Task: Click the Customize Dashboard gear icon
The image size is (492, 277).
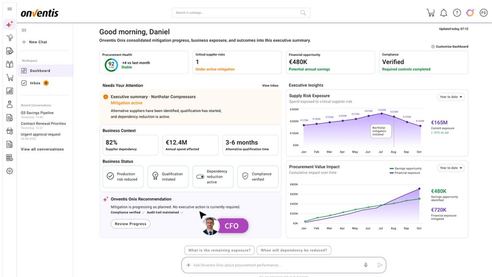Action: [x=433, y=47]
